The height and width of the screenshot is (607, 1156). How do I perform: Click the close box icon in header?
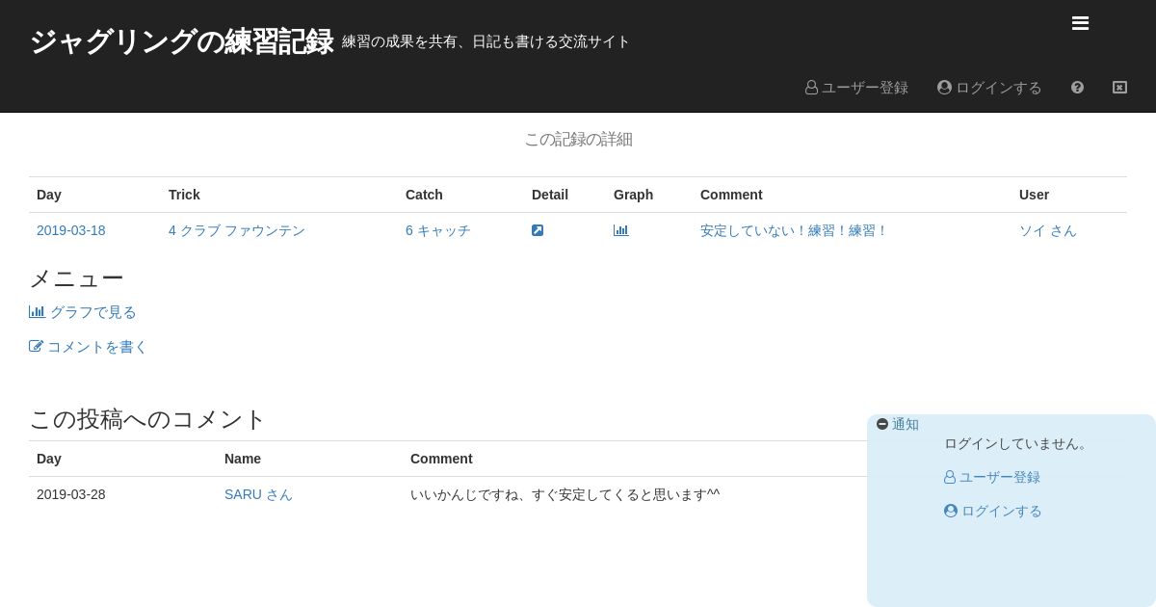1119,88
